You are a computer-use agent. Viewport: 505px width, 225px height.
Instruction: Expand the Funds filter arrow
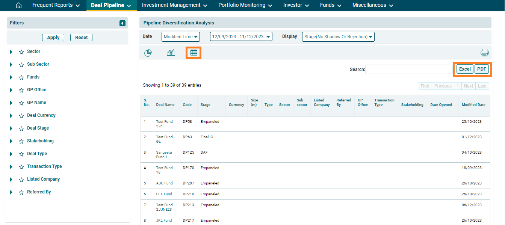[11, 77]
